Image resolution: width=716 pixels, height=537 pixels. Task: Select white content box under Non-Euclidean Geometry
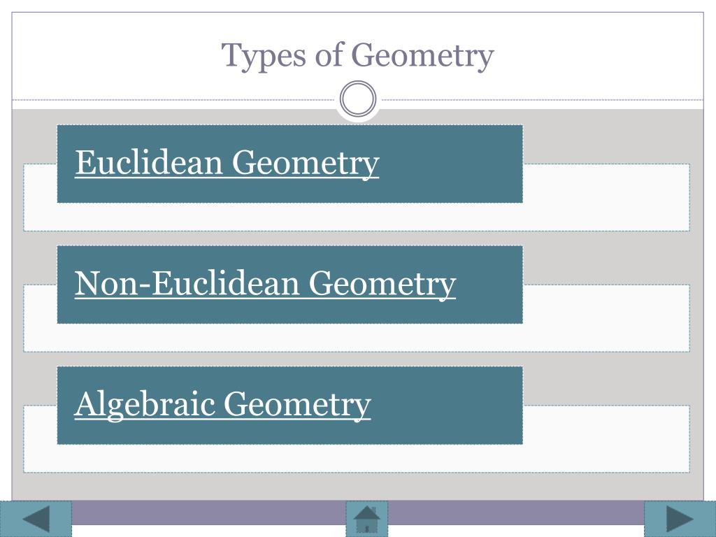pos(356,338)
